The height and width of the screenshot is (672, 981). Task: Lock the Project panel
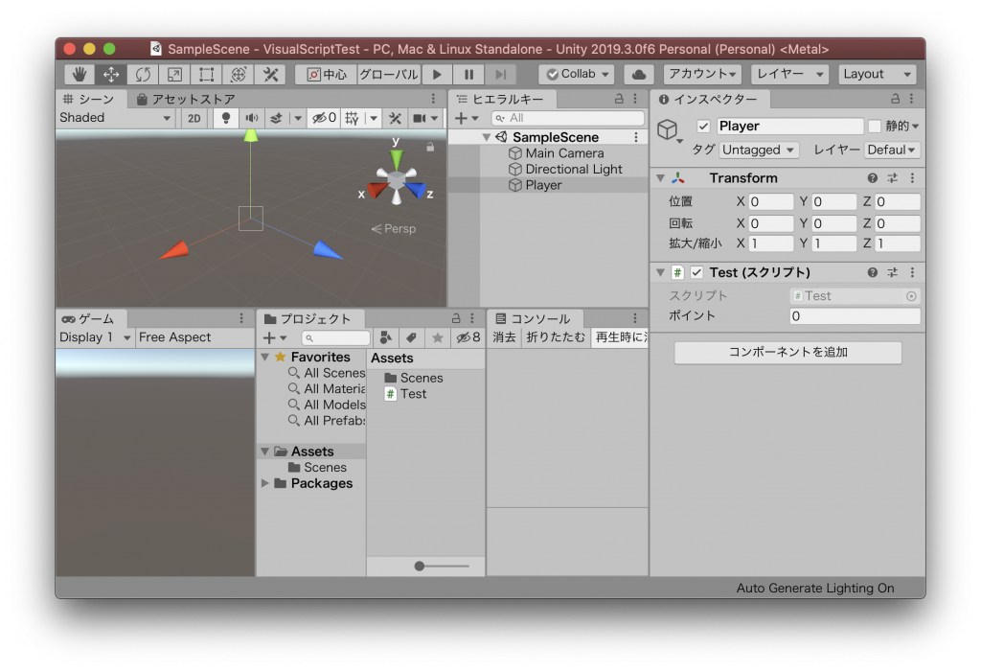pyautogui.click(x=456, y=318)
